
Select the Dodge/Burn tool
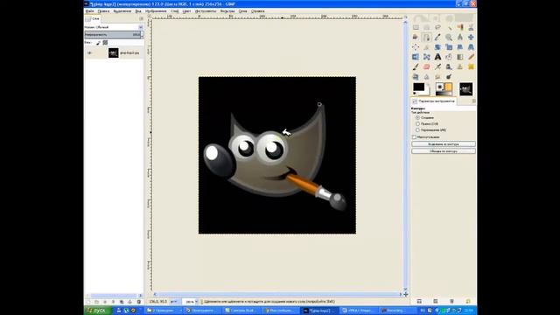pyautogui.click(x=449, y=76)
